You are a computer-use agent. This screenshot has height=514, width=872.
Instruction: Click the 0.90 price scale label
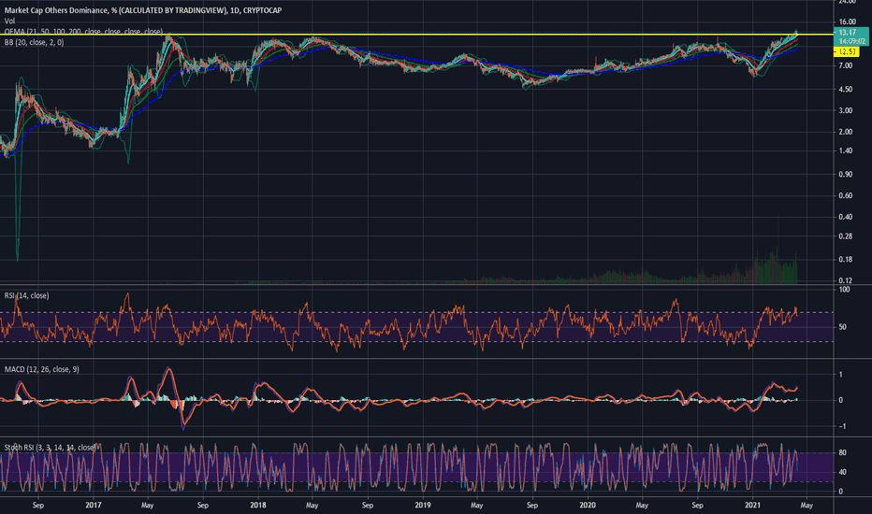pos(845,175)
